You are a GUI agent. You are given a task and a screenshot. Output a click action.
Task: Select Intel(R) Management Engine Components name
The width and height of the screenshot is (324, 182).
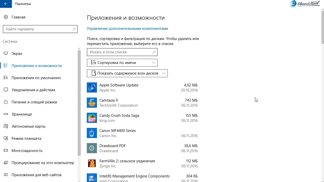[x=134, y=176]
